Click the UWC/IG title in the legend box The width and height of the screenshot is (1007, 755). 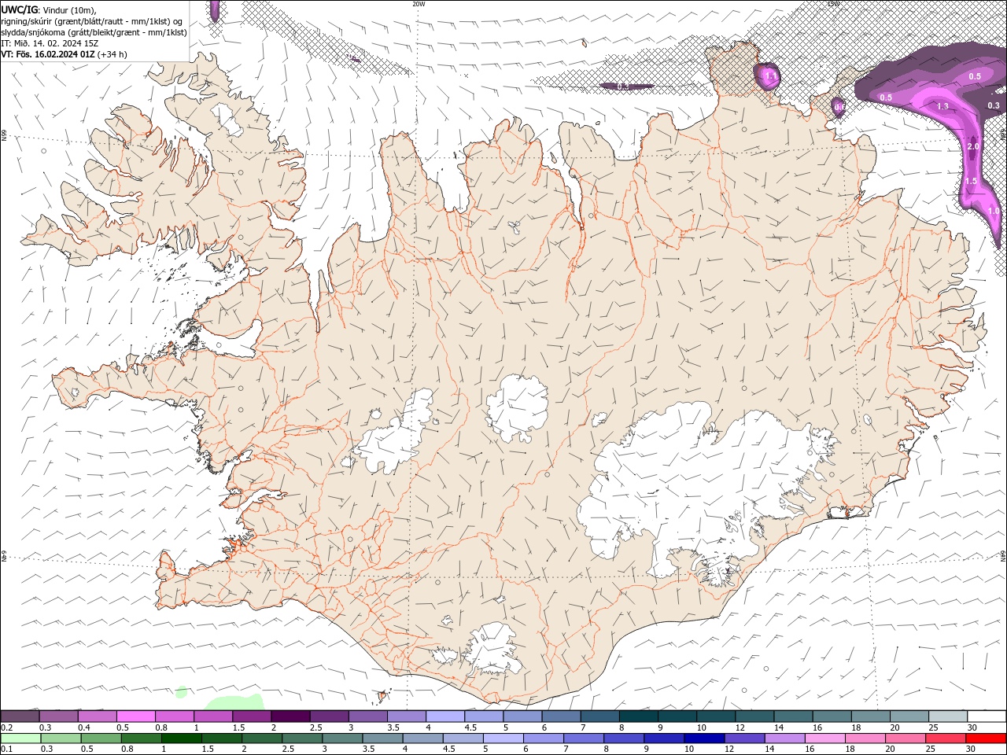point(20,9)
